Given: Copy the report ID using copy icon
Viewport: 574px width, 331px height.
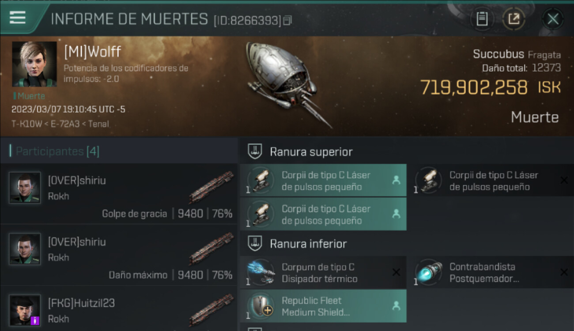Looking at the screenshot, I should point(287,20).
